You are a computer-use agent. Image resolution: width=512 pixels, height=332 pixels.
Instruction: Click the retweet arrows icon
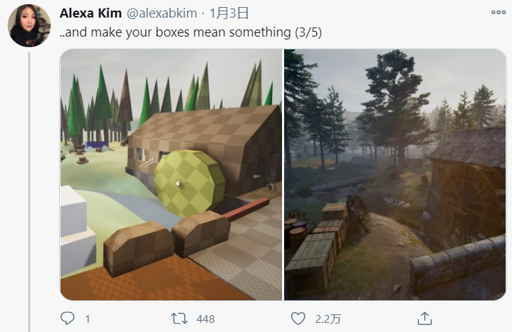179,319
